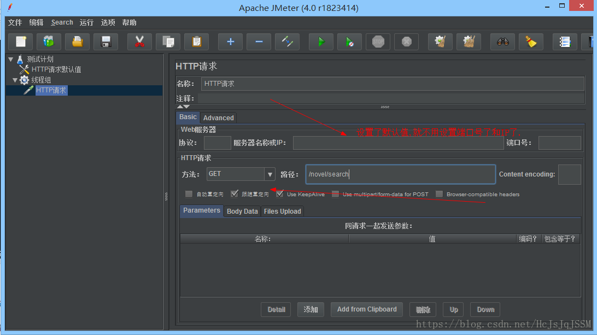Click the split pane divider handle
The width and height of the screenshot is (597, 335).
point(166,196)
